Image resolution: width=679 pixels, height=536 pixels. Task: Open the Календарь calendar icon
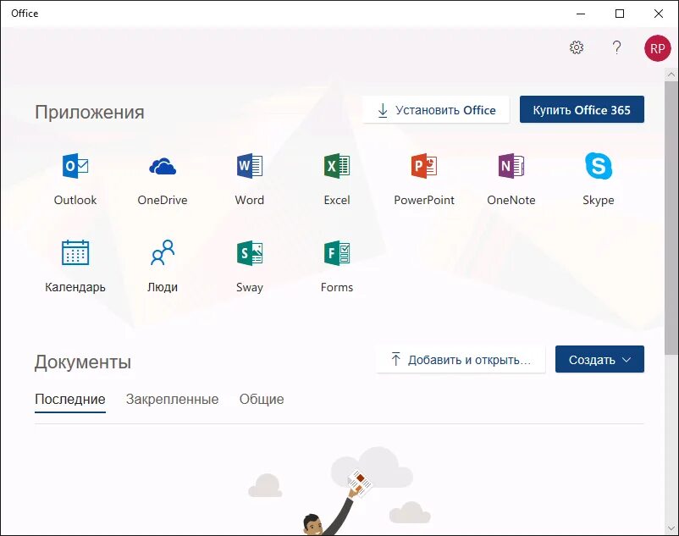click(75, 252)
